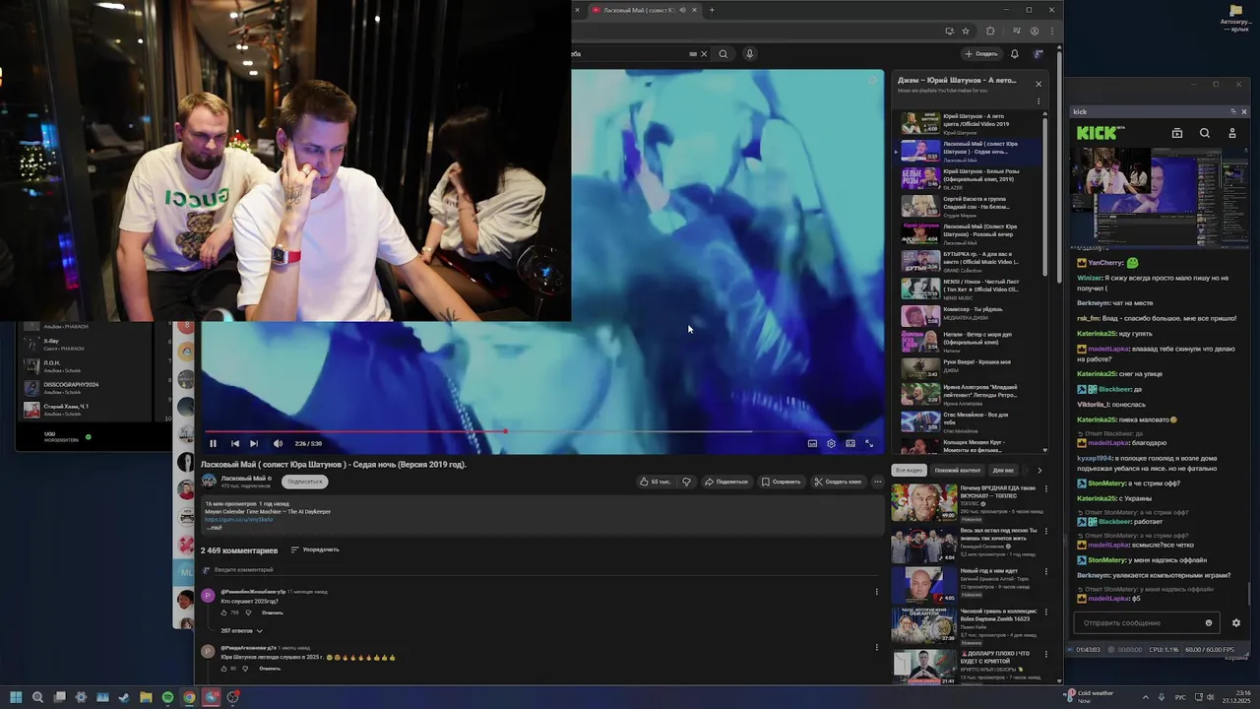Viewport: 1260px width, 709px height.
Task: Dislike the video
Action: [686, 482]
